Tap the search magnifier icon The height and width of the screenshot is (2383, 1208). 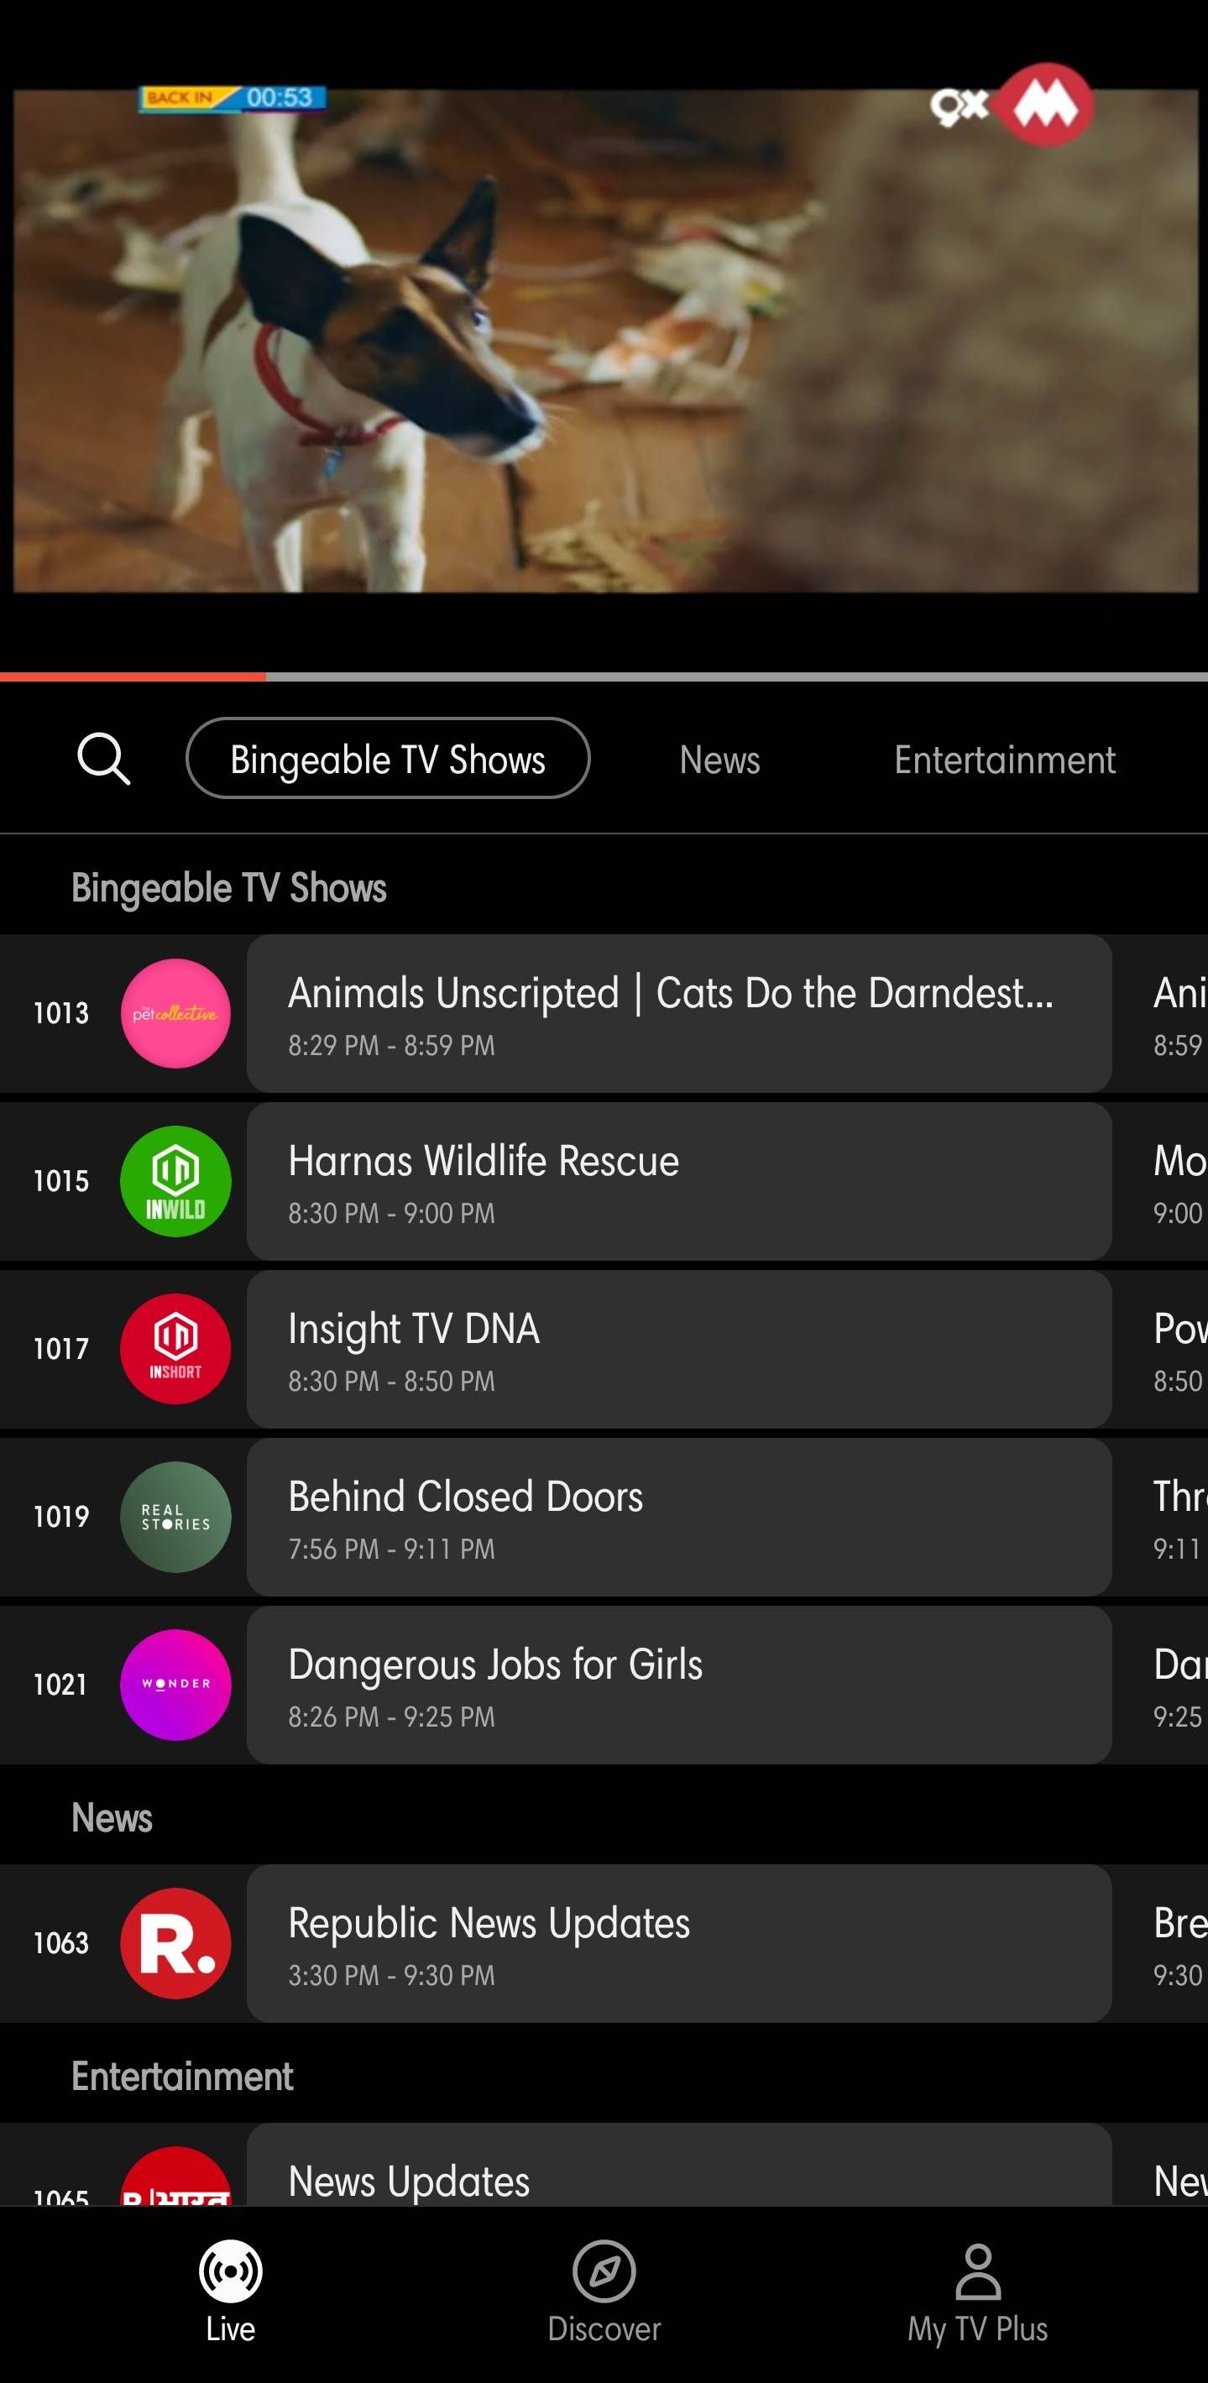coord(103,760)
